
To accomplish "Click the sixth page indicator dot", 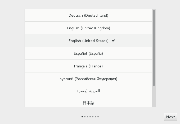I will click(96, 117).
